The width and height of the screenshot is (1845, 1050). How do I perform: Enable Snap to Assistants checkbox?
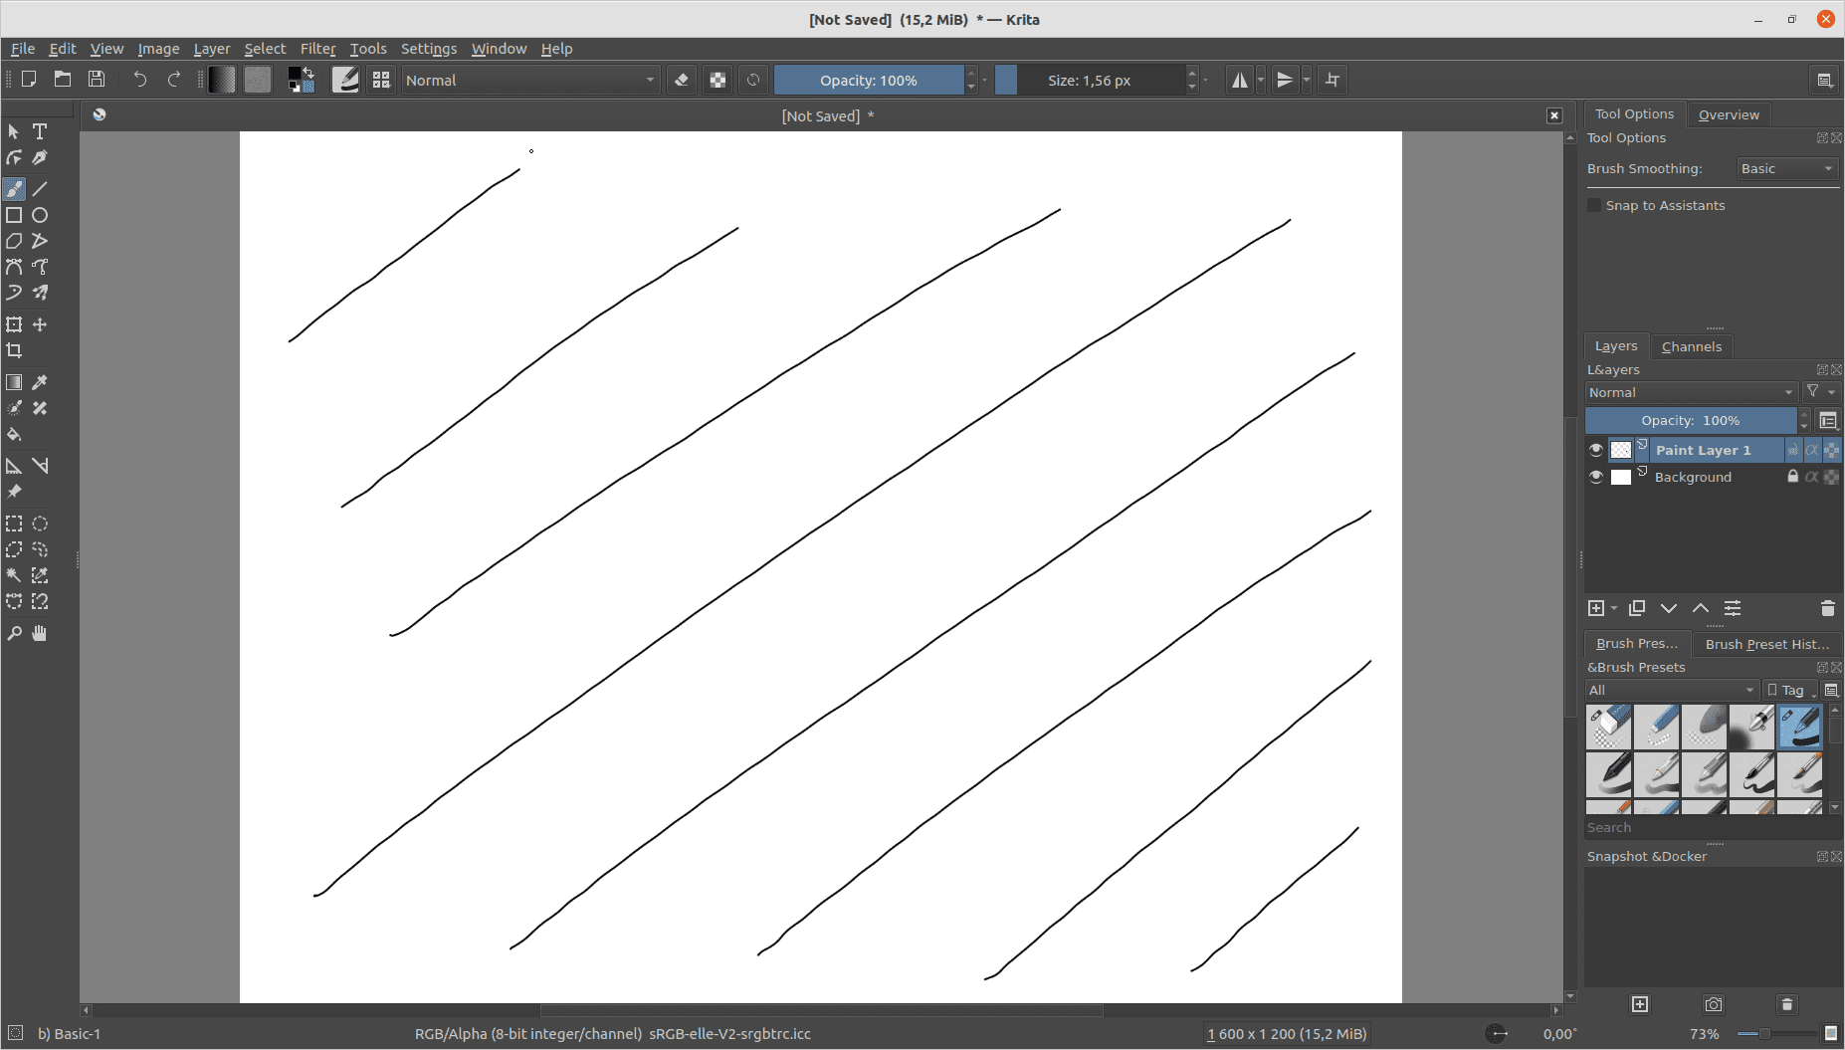point(1594,205)
